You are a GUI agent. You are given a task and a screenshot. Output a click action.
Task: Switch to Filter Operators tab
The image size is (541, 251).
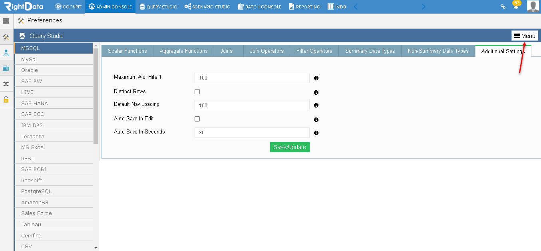(x=314, y=51)
